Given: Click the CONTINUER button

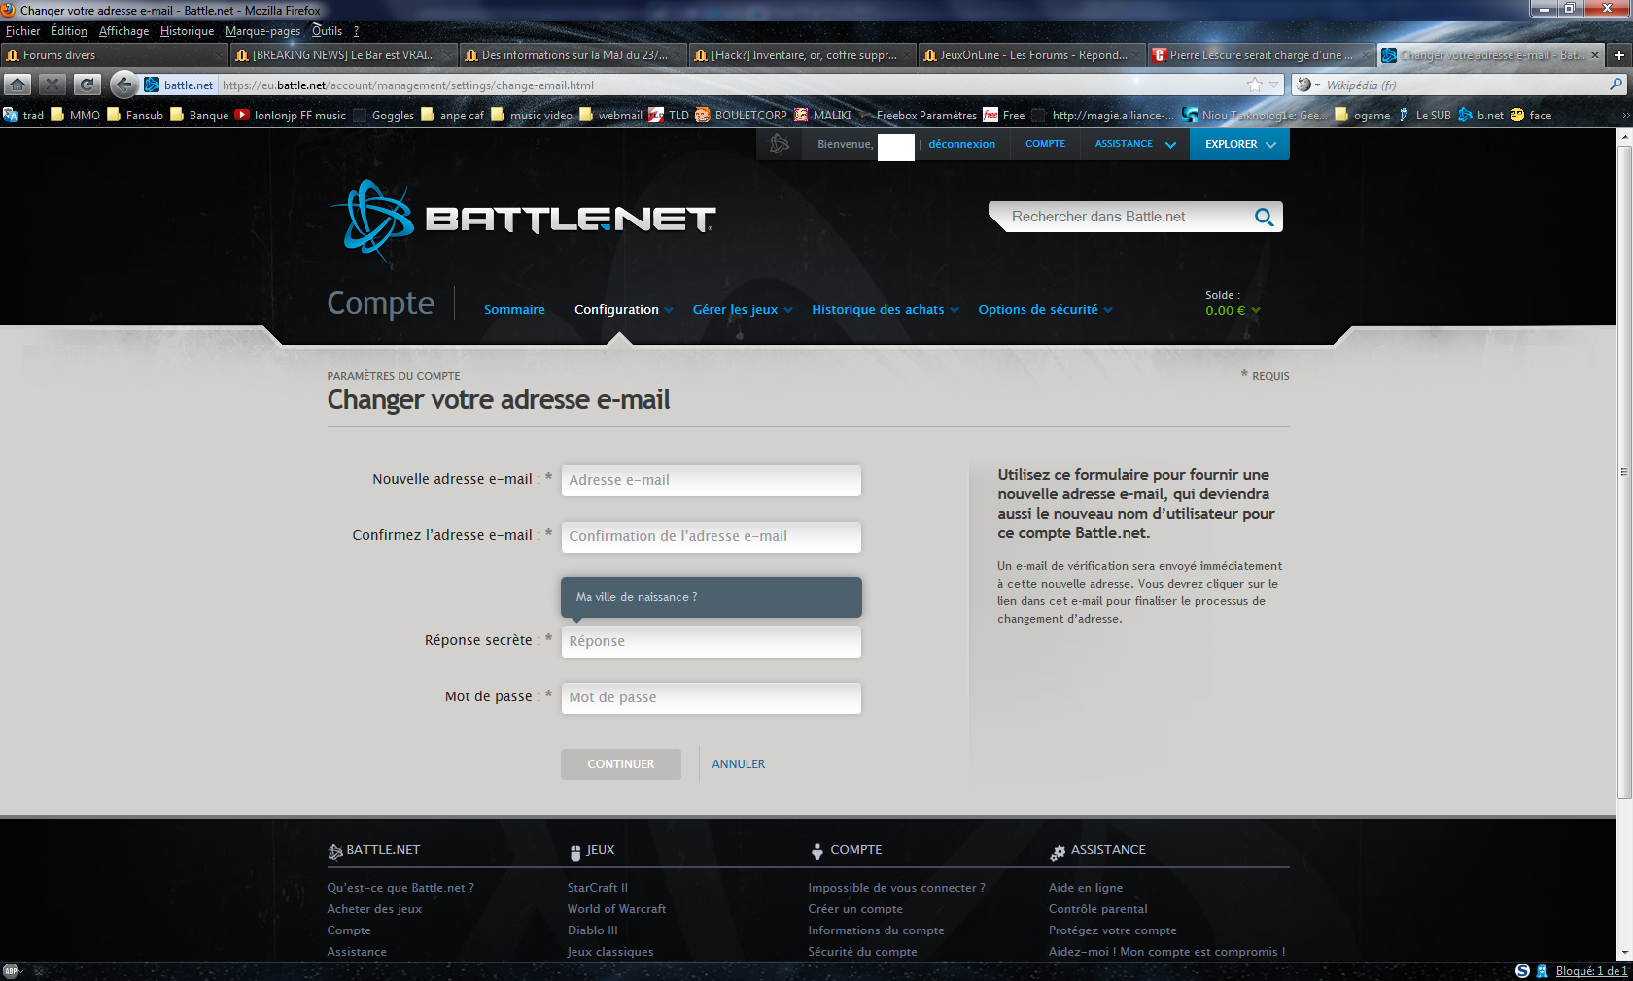Looking at the screenshot, I should (621, 764).
